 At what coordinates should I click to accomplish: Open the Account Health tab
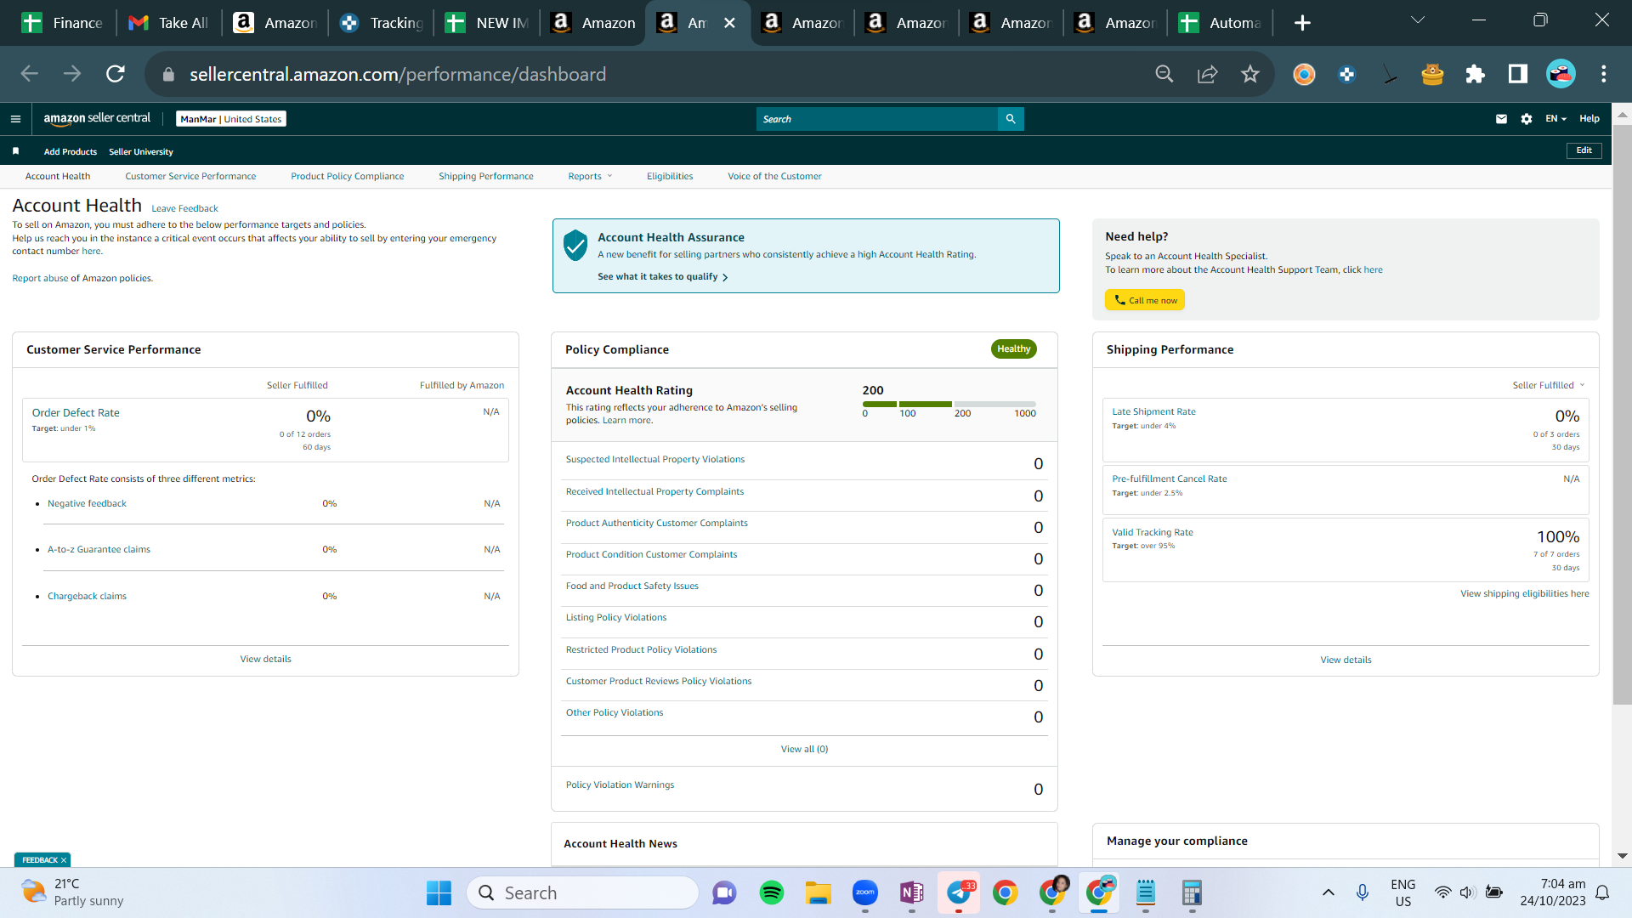pyautogui.click(x=58, y=176)
